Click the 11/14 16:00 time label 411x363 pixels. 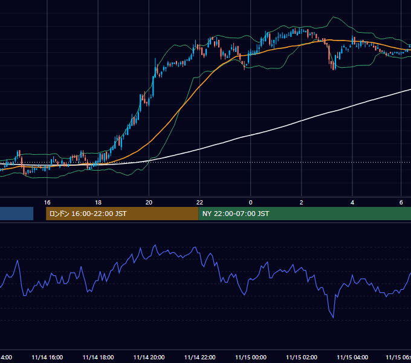47,358
